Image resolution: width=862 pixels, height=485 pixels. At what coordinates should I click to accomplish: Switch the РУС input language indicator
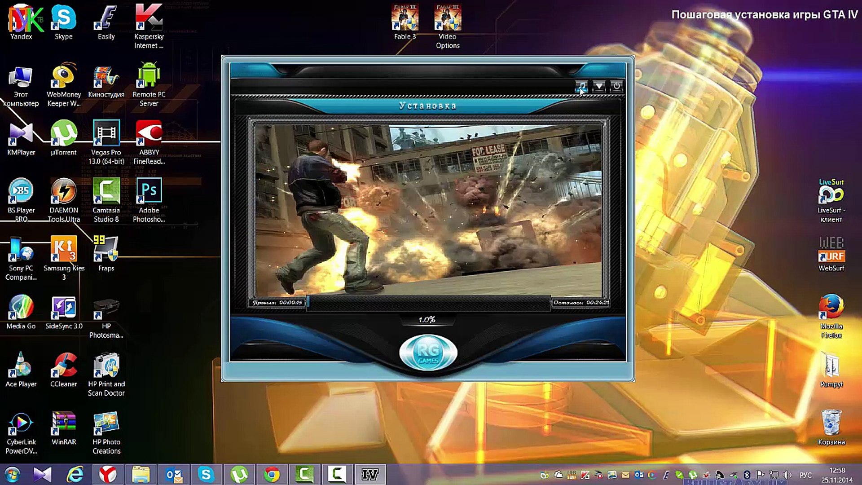[x=806, y=475]
